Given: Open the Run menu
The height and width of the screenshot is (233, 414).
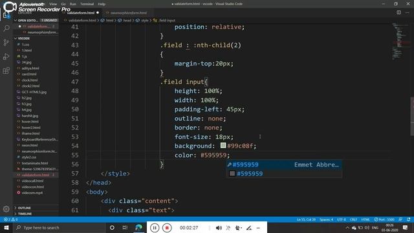Looking at the screenshot, I should 73,4.
